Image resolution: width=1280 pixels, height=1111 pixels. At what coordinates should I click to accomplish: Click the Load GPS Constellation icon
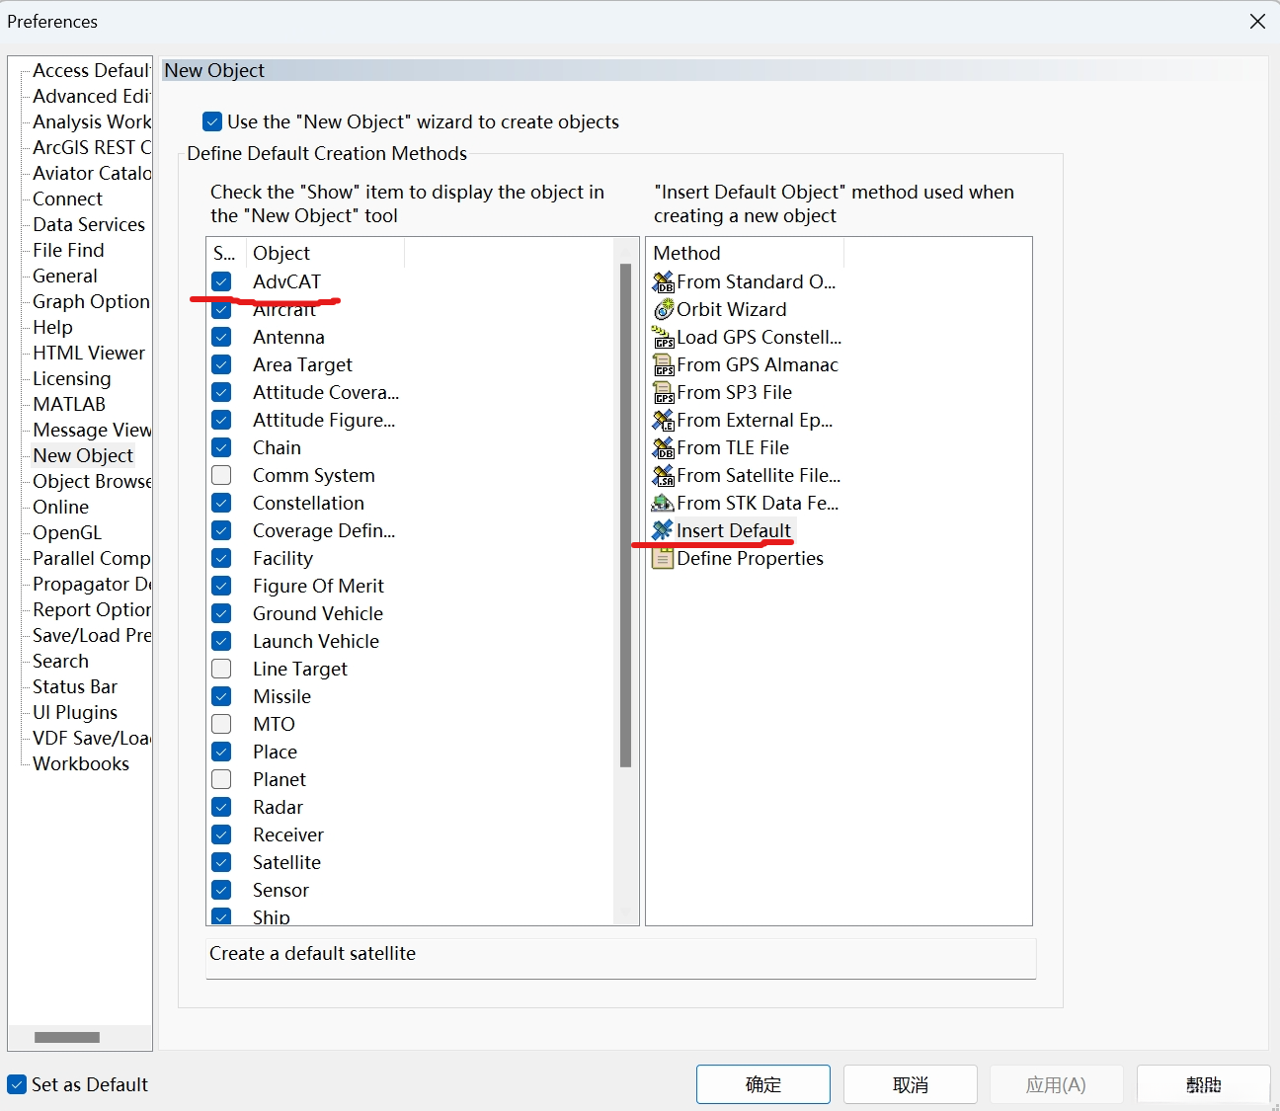pyautogui.click(x=663, y=338)
